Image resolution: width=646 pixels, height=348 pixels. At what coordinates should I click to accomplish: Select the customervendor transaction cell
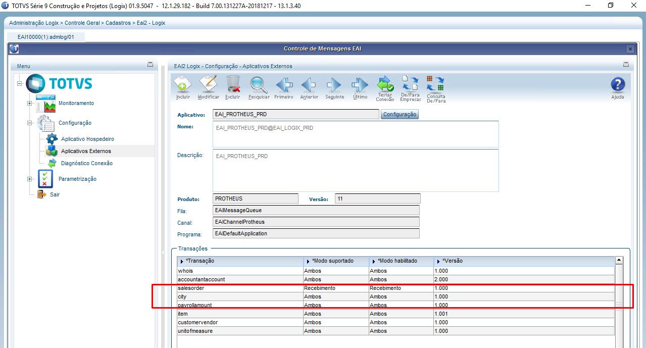pos(240,322)
